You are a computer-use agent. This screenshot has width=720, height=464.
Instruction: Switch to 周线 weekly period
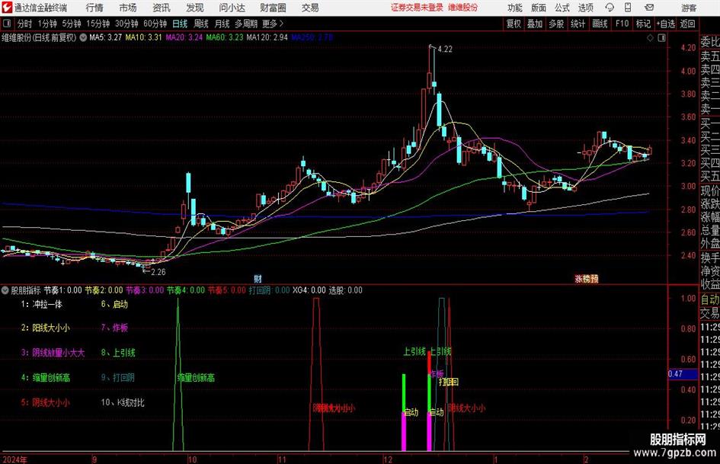(201, 24)
